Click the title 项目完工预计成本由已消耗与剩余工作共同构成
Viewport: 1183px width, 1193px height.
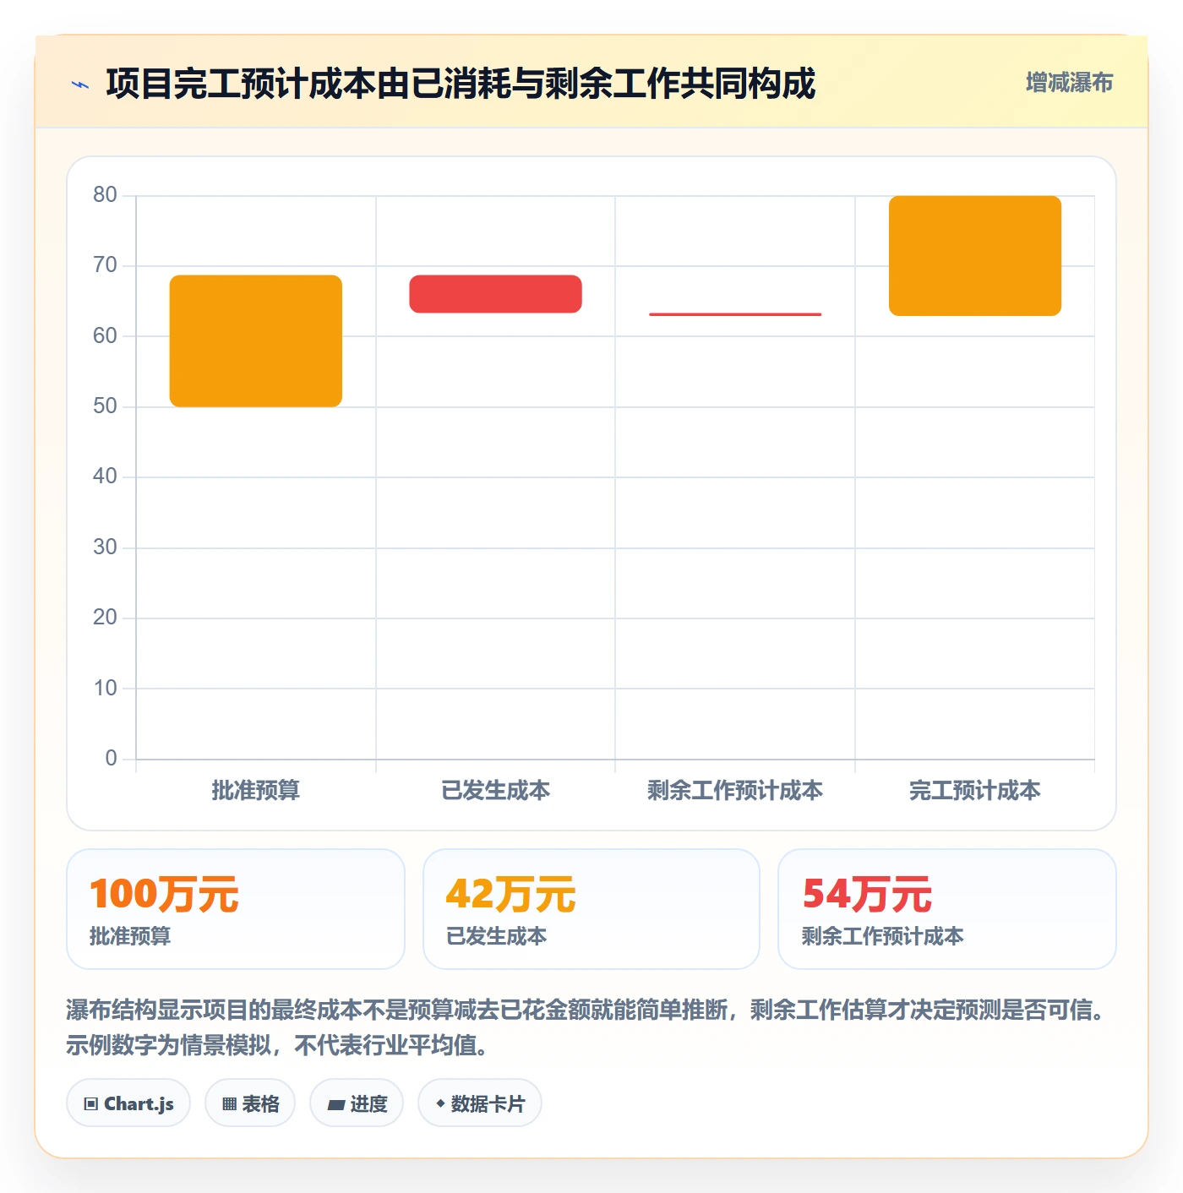pyautogui.click(x=461, y=84)
